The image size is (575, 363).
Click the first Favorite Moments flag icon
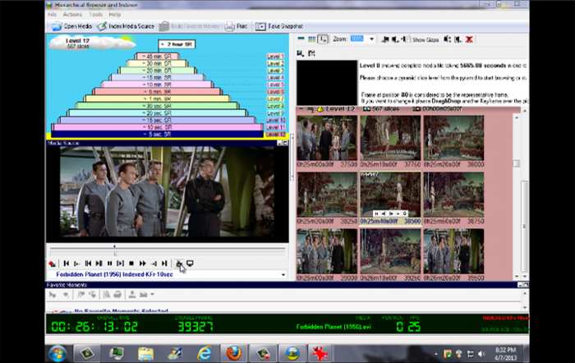53,295
